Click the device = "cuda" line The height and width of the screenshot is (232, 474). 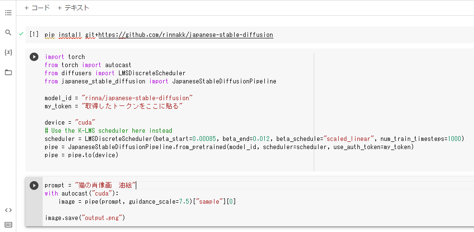[x=70, y=122]
